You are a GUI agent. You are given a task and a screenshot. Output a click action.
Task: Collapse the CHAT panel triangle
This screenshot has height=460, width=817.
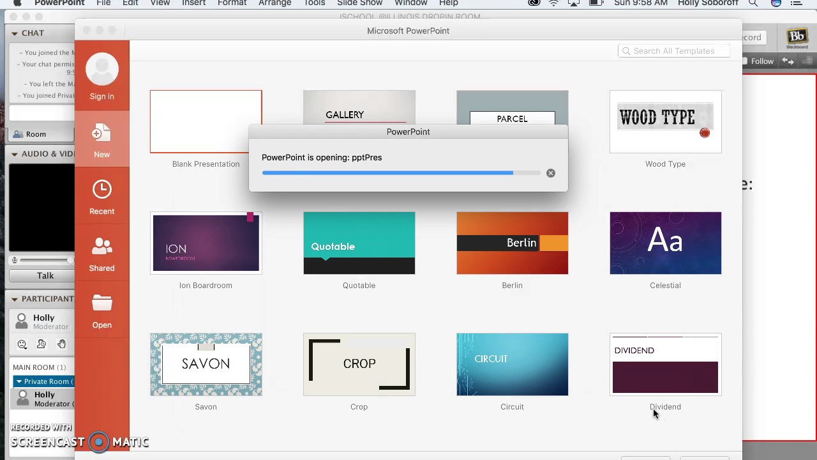(14, 33)
